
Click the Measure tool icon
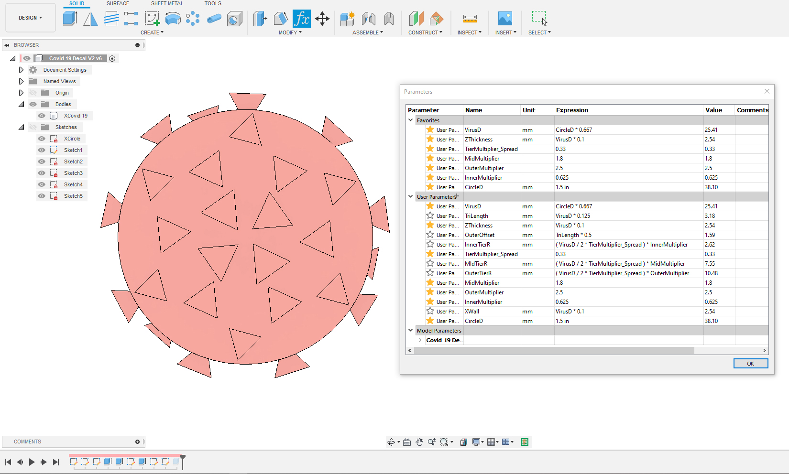coord(470,19)
